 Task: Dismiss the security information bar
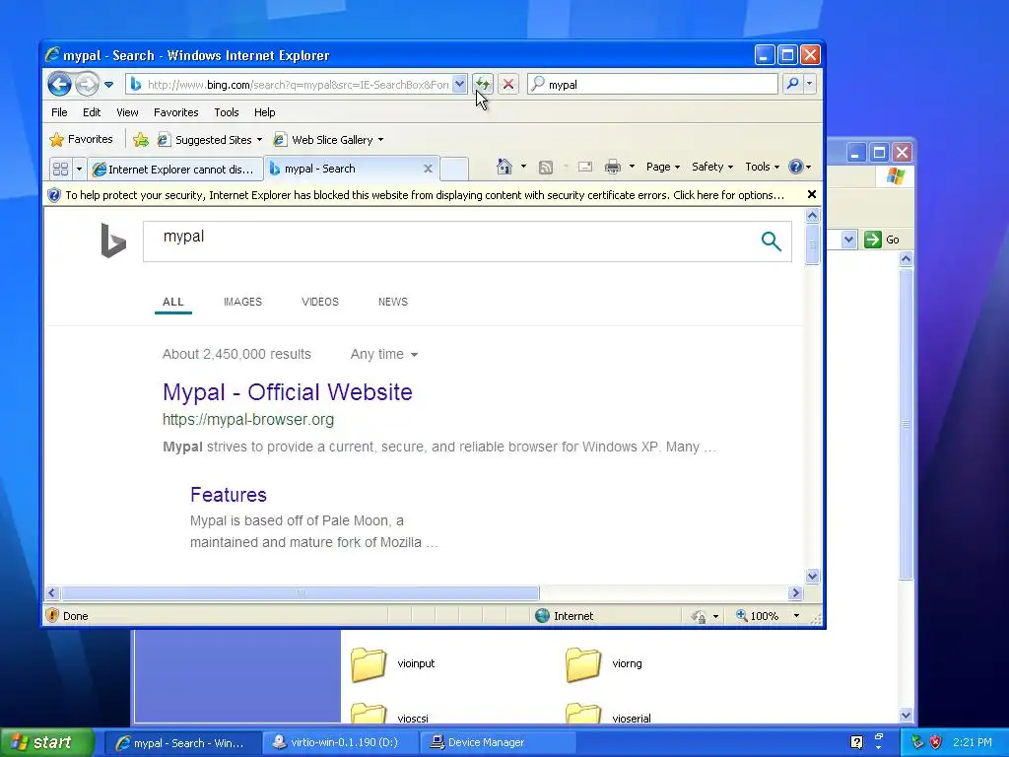(812, 194)
